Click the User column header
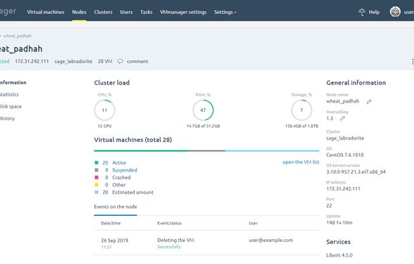The image size is (414, 264). [x=253, y=223]
